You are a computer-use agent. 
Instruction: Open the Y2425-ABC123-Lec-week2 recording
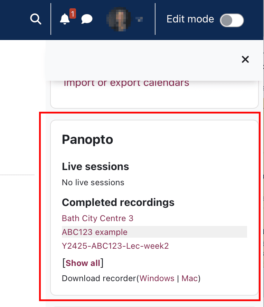(x=115, y=246)
